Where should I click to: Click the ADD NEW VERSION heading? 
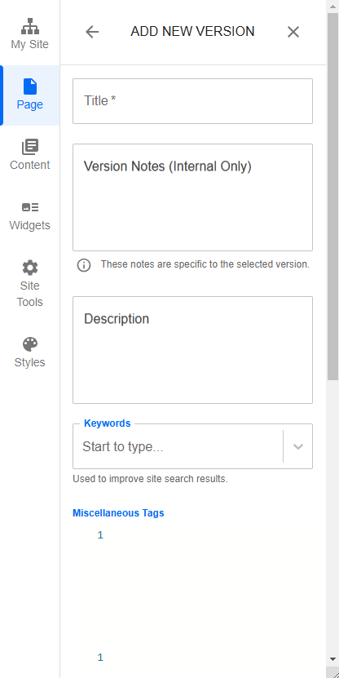(192, 32)
